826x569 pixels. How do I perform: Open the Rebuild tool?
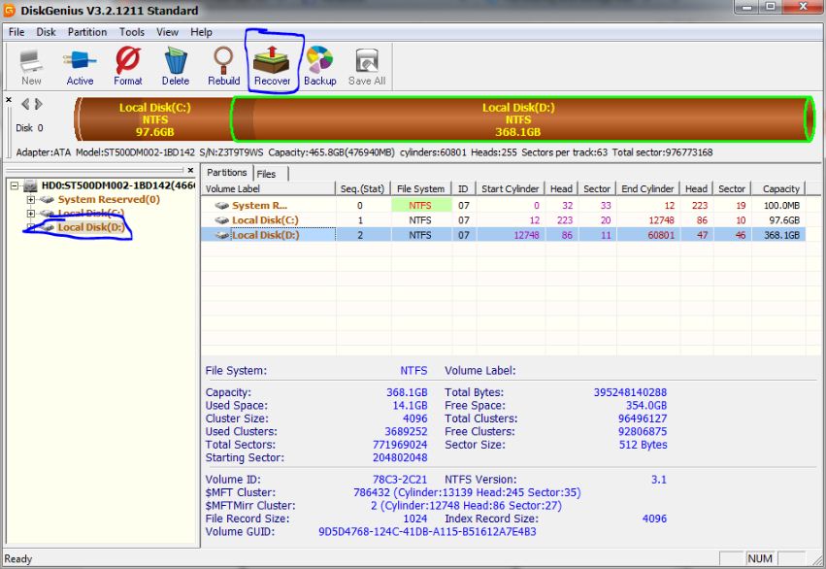point(223,66)
